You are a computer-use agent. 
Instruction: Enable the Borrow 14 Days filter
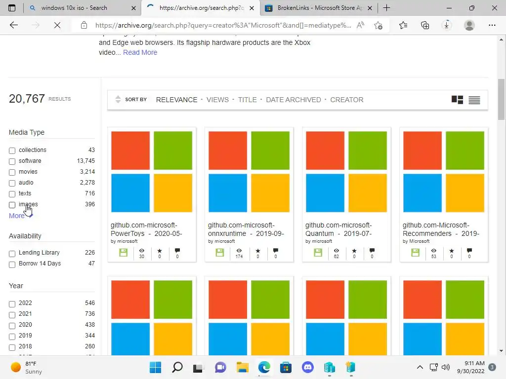[x=12, y=265]
